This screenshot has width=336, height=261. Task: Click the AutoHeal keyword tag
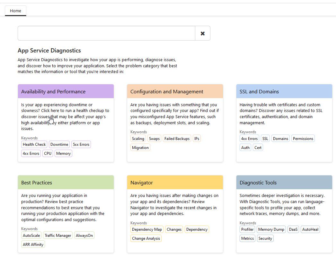coord(310,229)
